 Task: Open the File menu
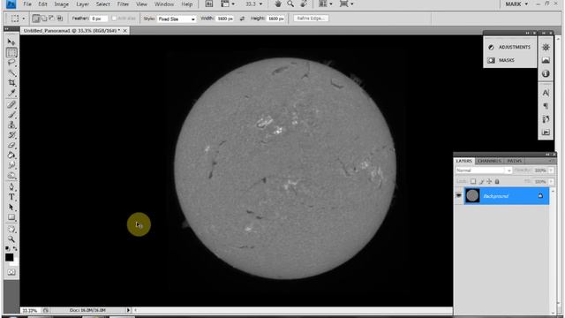pos(27,4)
